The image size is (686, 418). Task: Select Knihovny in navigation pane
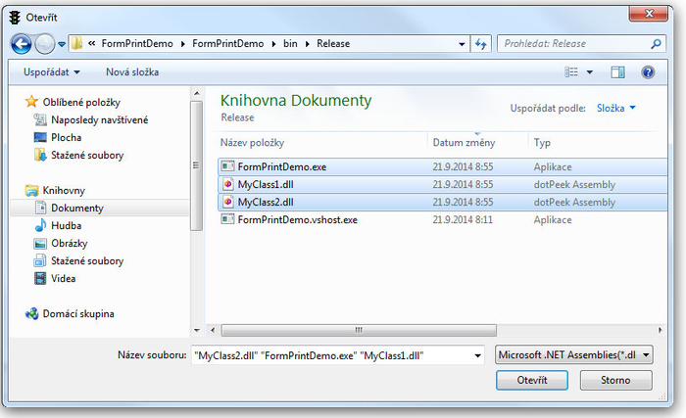click(64, 190)
